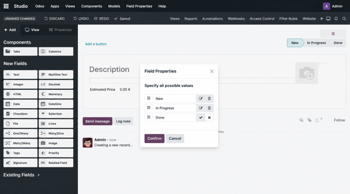Click the search icon in top toolbar

[x=344, y=18]
